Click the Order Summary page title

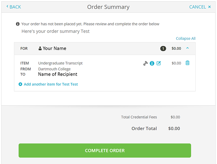[108, 7]
